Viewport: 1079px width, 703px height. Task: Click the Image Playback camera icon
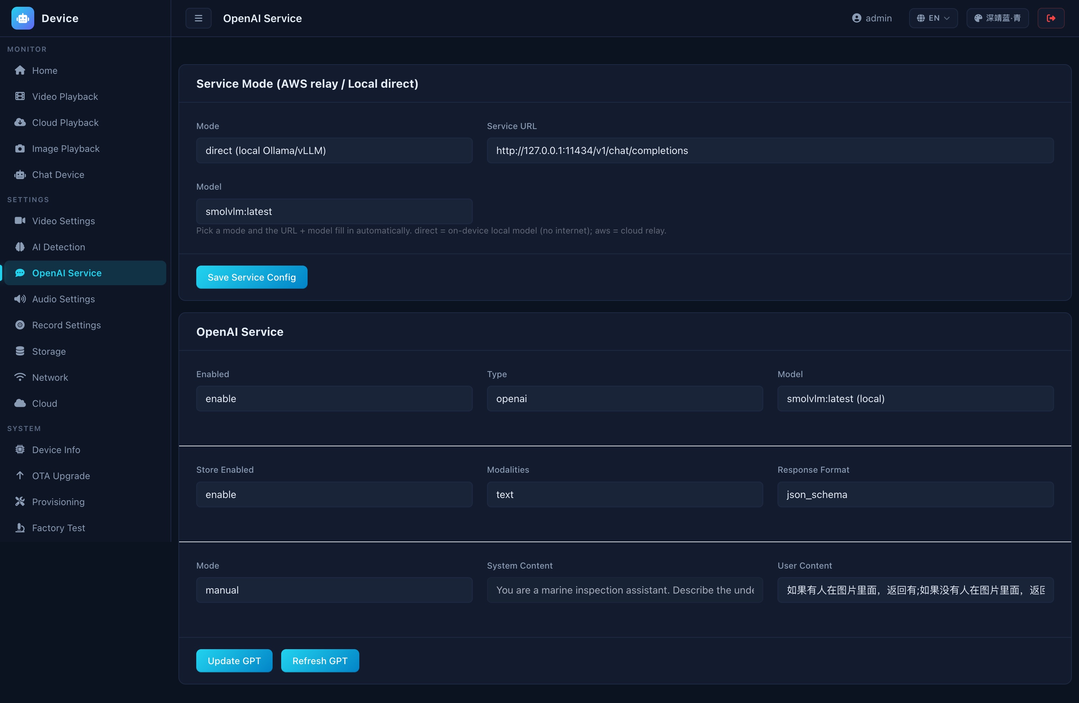tap(20, 148)
